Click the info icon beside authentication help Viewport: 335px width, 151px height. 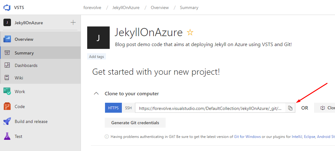click(x=107, y=137)
